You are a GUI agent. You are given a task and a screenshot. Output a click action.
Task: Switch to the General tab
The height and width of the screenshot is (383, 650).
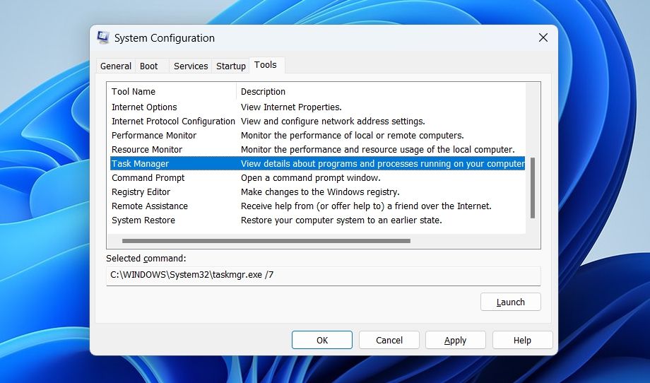[116, 66]
